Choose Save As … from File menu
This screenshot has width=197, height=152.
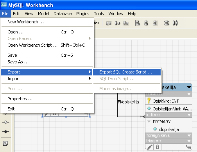[x=47, y=62]
